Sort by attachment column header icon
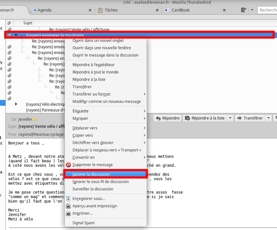This screenshot has height=230, width=277. coord(9,23)
